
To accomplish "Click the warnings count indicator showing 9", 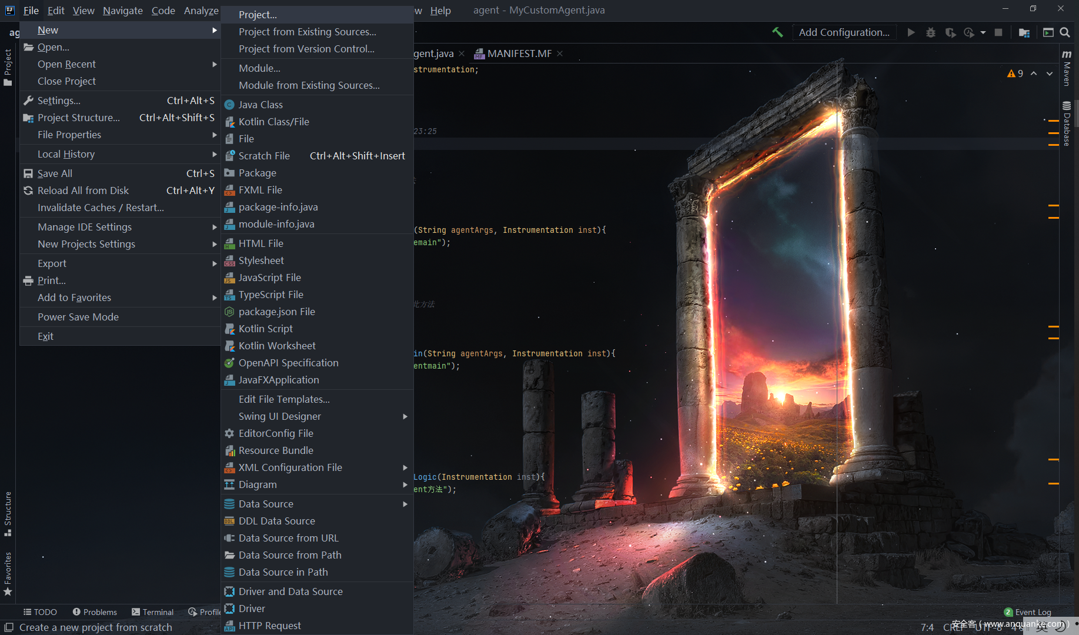I will pyautogui.click(x=1015, y=73).
